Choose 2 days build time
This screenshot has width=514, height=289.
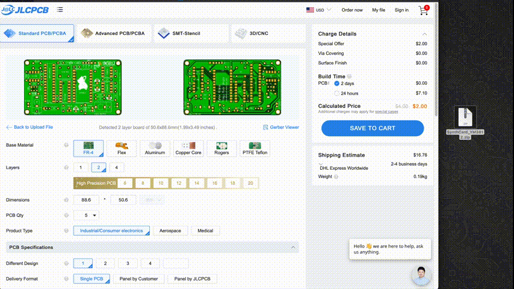tap(336, 83)
